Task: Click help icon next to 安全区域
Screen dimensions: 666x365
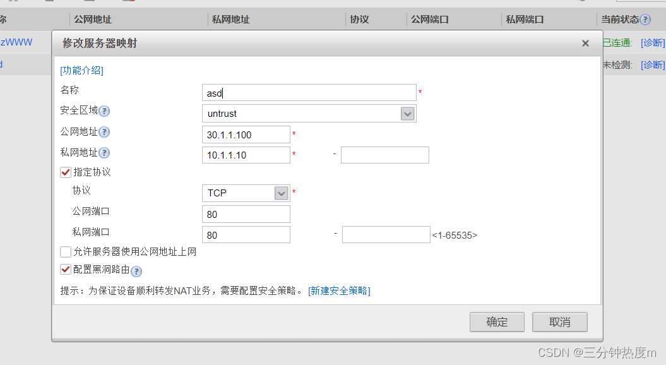Action: (x=104, y=111)
